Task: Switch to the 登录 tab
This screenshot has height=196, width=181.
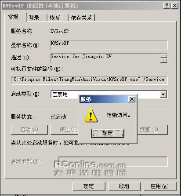Action: point(36,18)
